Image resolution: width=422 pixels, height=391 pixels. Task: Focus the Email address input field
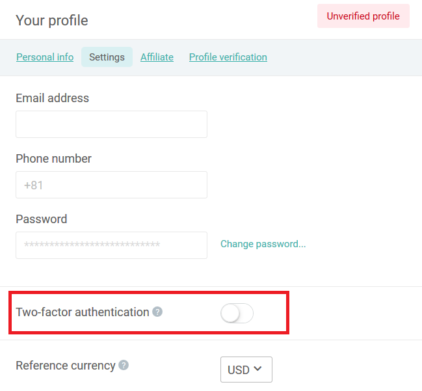[111, 124]
